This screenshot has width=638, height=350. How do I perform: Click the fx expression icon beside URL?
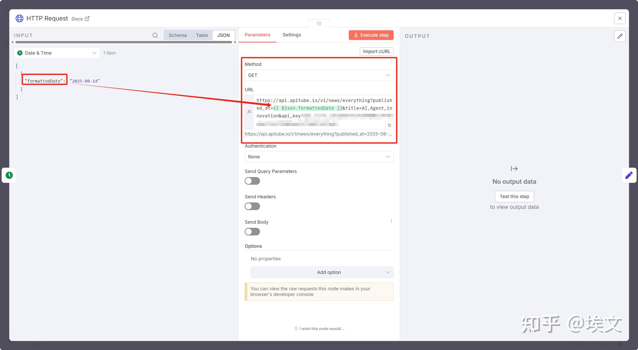(x=249, y=112)
